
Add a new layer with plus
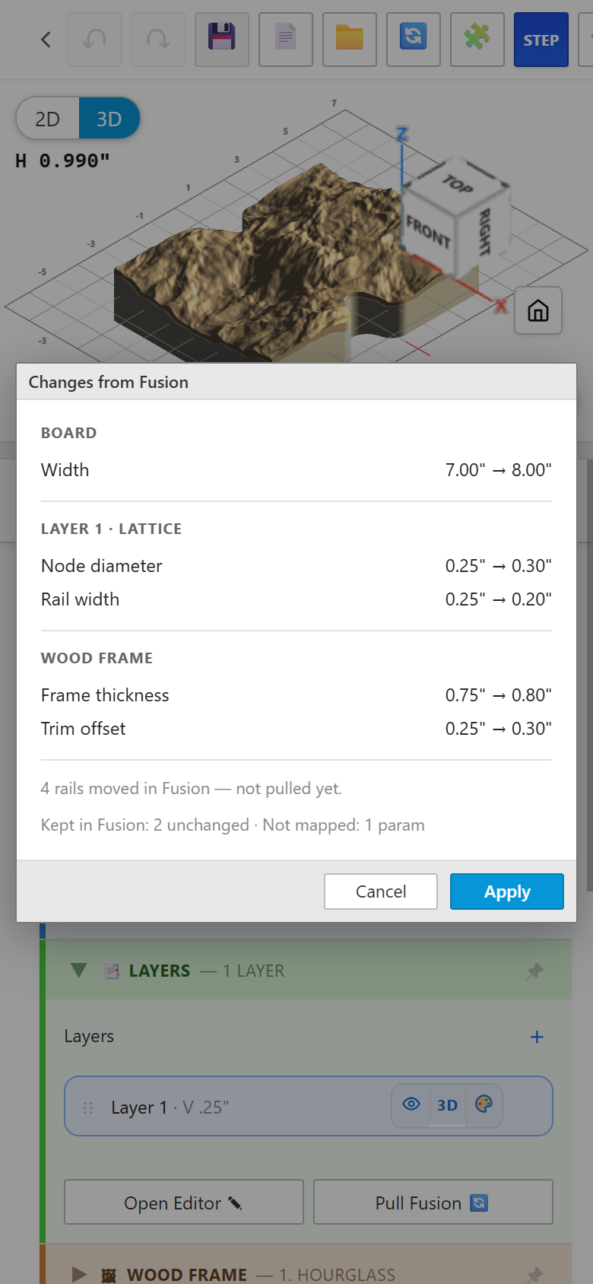(x=537, y=1037)
